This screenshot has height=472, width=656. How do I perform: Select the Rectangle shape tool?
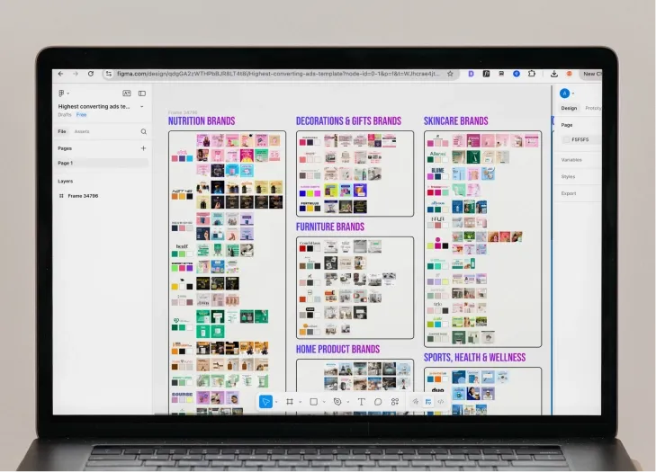click(x=313, y=402)
